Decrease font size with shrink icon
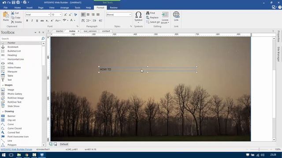 click(x=70, y=14)
